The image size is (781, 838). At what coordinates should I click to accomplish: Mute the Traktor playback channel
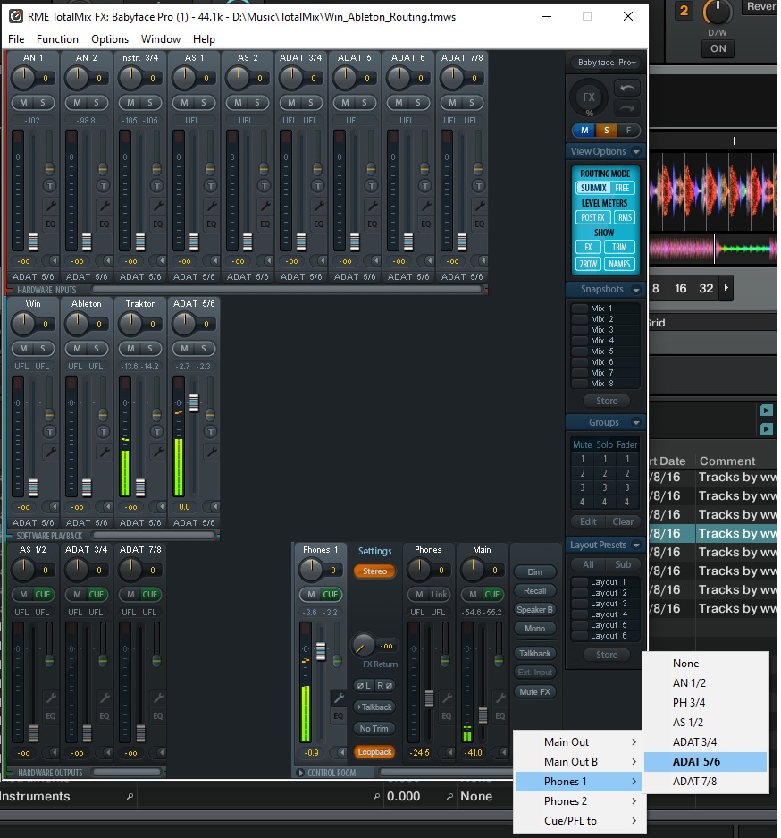click(130, 349)
